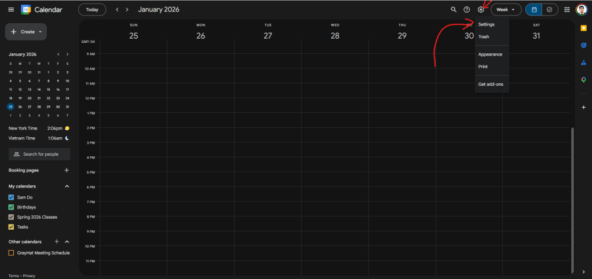Select Tuesday 27 column header
This screenshot has height=279, width=592.
click(268, 32)
